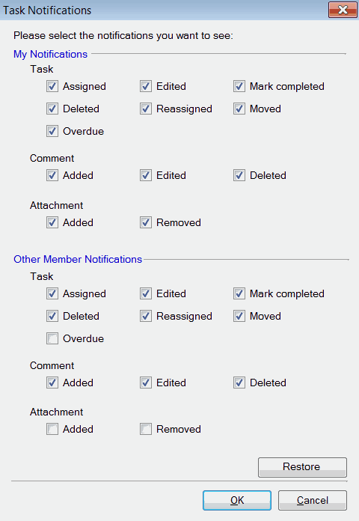Check Attachment Removed for Other Member Notifications
The height and width of the screenshot is (521, 359).
tap(146, 429)
